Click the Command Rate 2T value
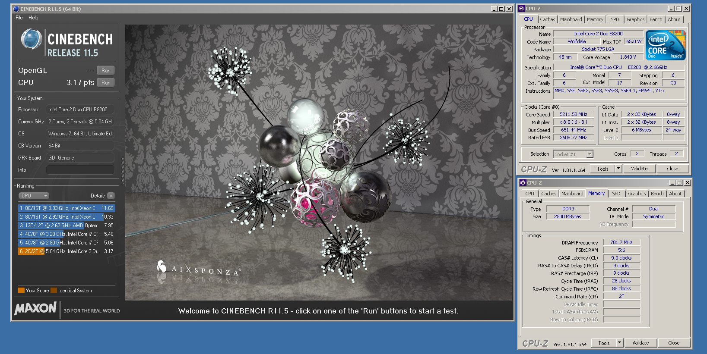Image resolution: width=707 pixels, height=354 pixels. tap(621, 297)
